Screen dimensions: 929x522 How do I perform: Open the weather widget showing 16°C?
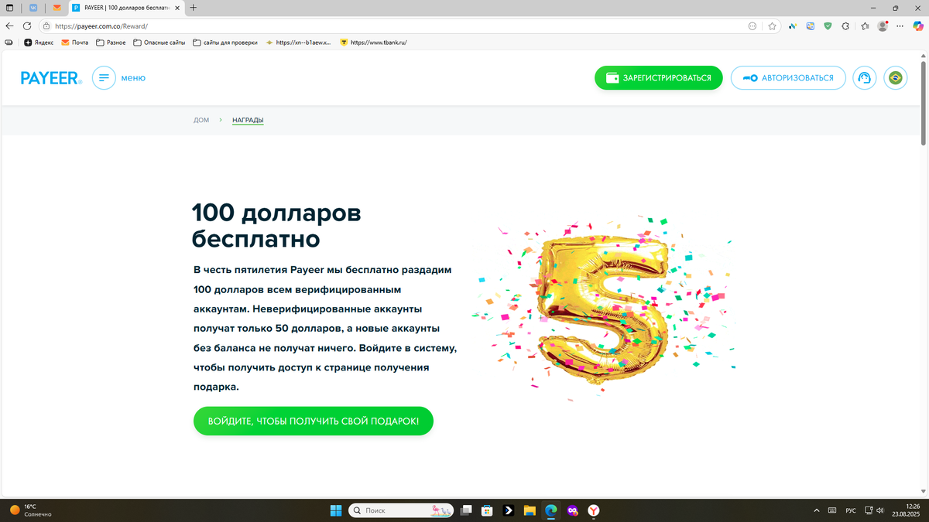pyautogui.click(x=31, y=510)
